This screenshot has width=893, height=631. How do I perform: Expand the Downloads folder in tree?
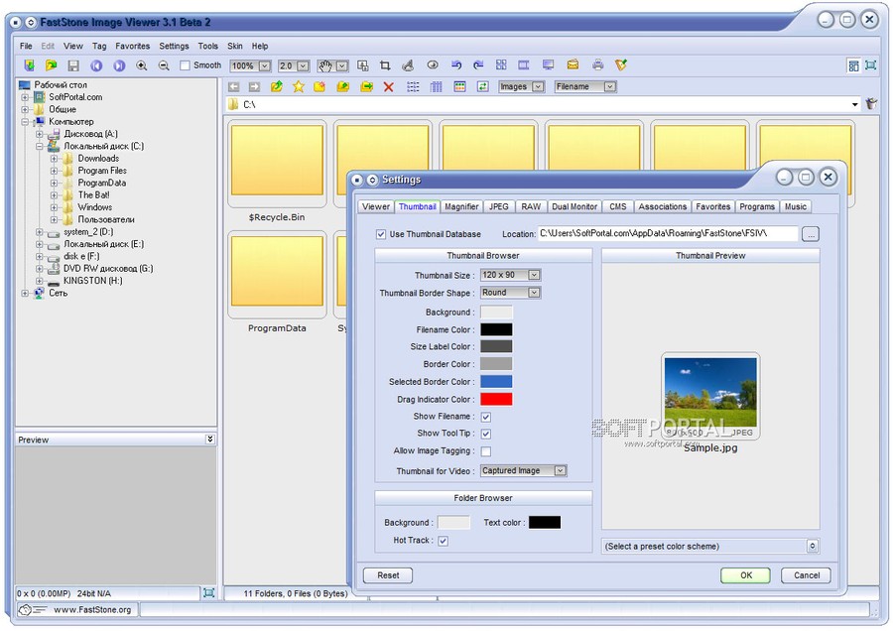(x=54, y=159)
